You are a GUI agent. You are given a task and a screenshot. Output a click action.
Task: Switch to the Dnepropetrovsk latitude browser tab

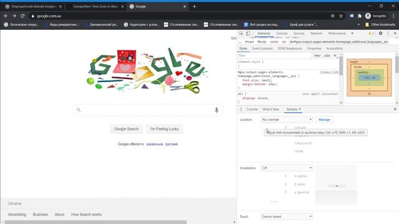coord(34,7)
